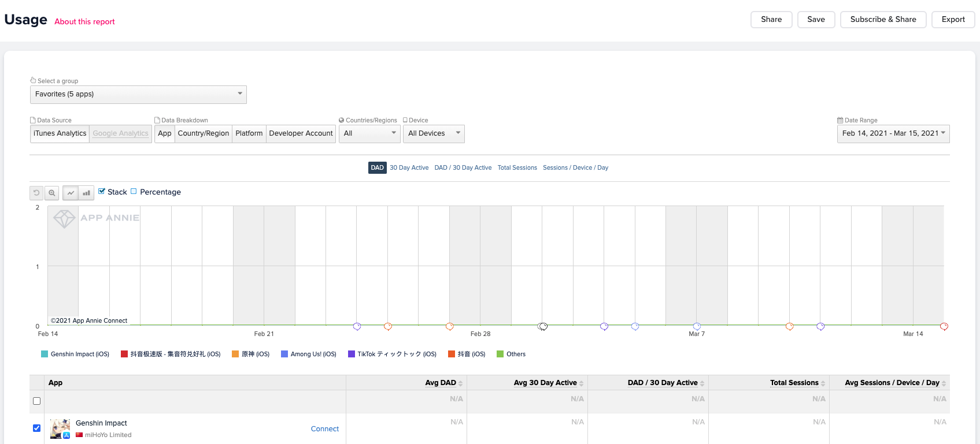Click the 抖音 (iOS) legend label
The image size is (980, 444).
pos(472,355)
